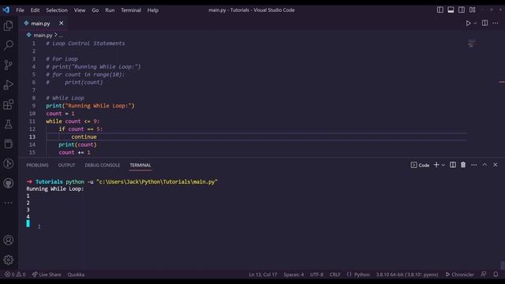Switch to the Debug Console tab
The width and height of the screenshot is (505, 284).
[103, 165]
